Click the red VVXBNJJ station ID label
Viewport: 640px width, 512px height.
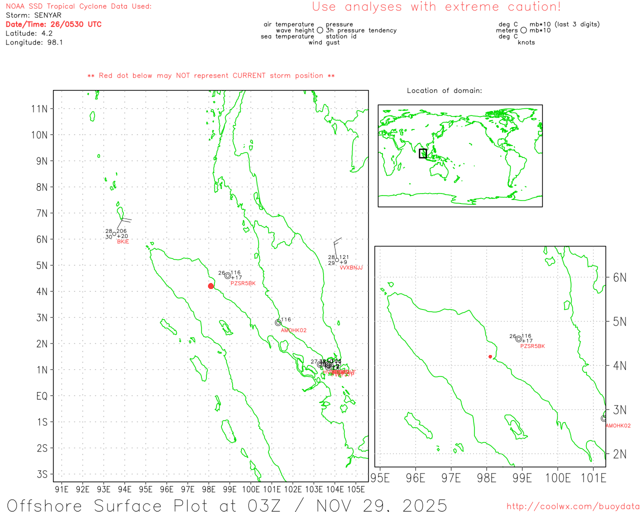pyautogui.click(x=351, y=268)
